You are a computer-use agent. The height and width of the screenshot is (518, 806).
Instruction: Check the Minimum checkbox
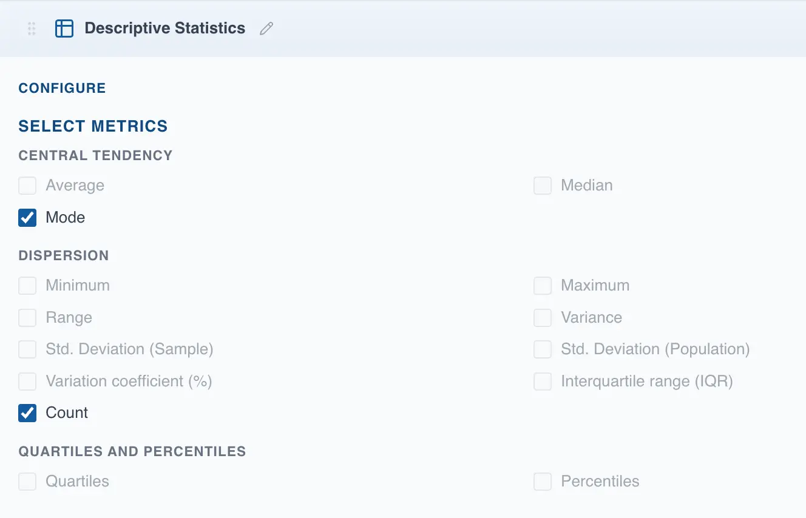[27, 285]
